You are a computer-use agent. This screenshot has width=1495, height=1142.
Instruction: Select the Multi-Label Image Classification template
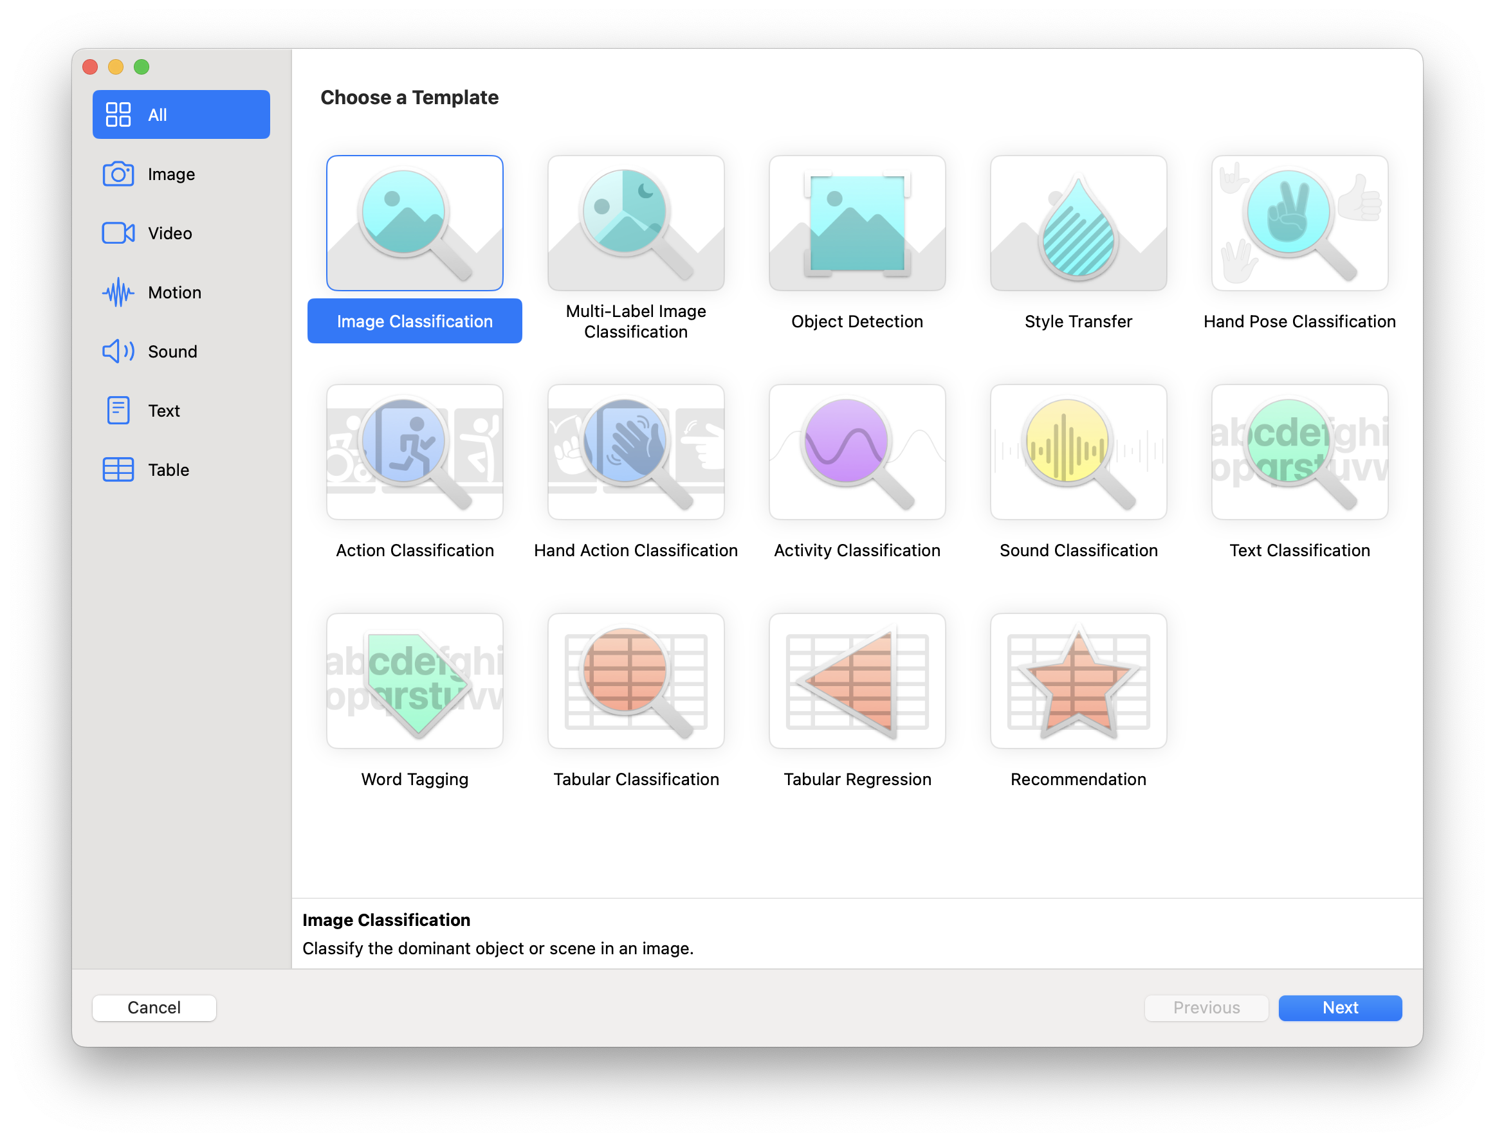(x=636, y=223)
